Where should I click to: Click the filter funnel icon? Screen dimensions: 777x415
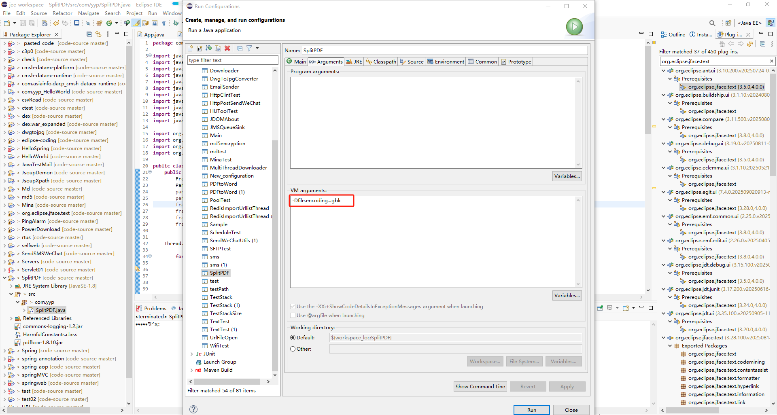[x=249, y=48]
